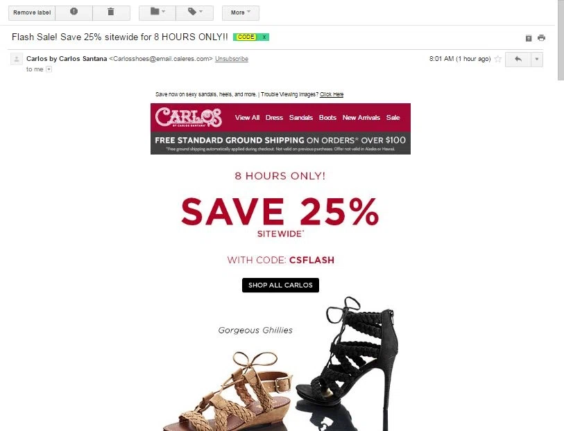Open the Labels tag dropdown
Viewport: 564px width, 431px height.
click(195, 12)
